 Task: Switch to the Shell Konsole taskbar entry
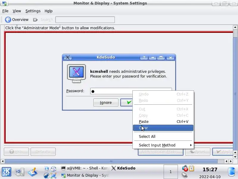pyautogui.click(x=85, y=168)
